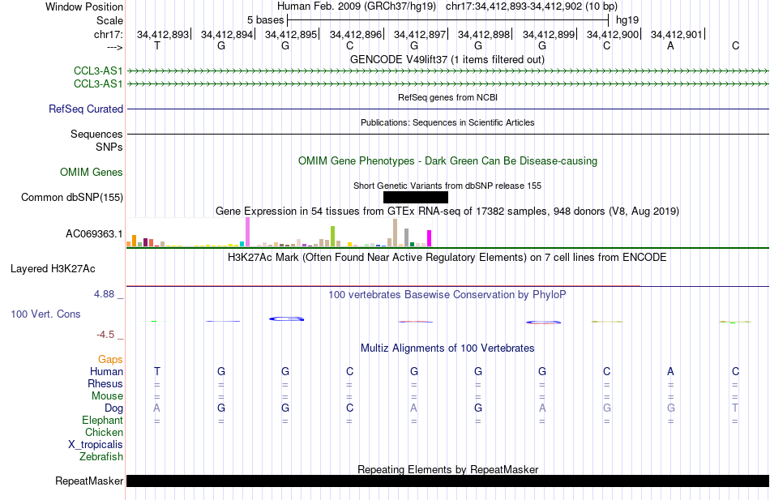Open the GTEx Gene Expression in 54 tissues title
Screen dimensions: 770x500
(x=447, y=212)
